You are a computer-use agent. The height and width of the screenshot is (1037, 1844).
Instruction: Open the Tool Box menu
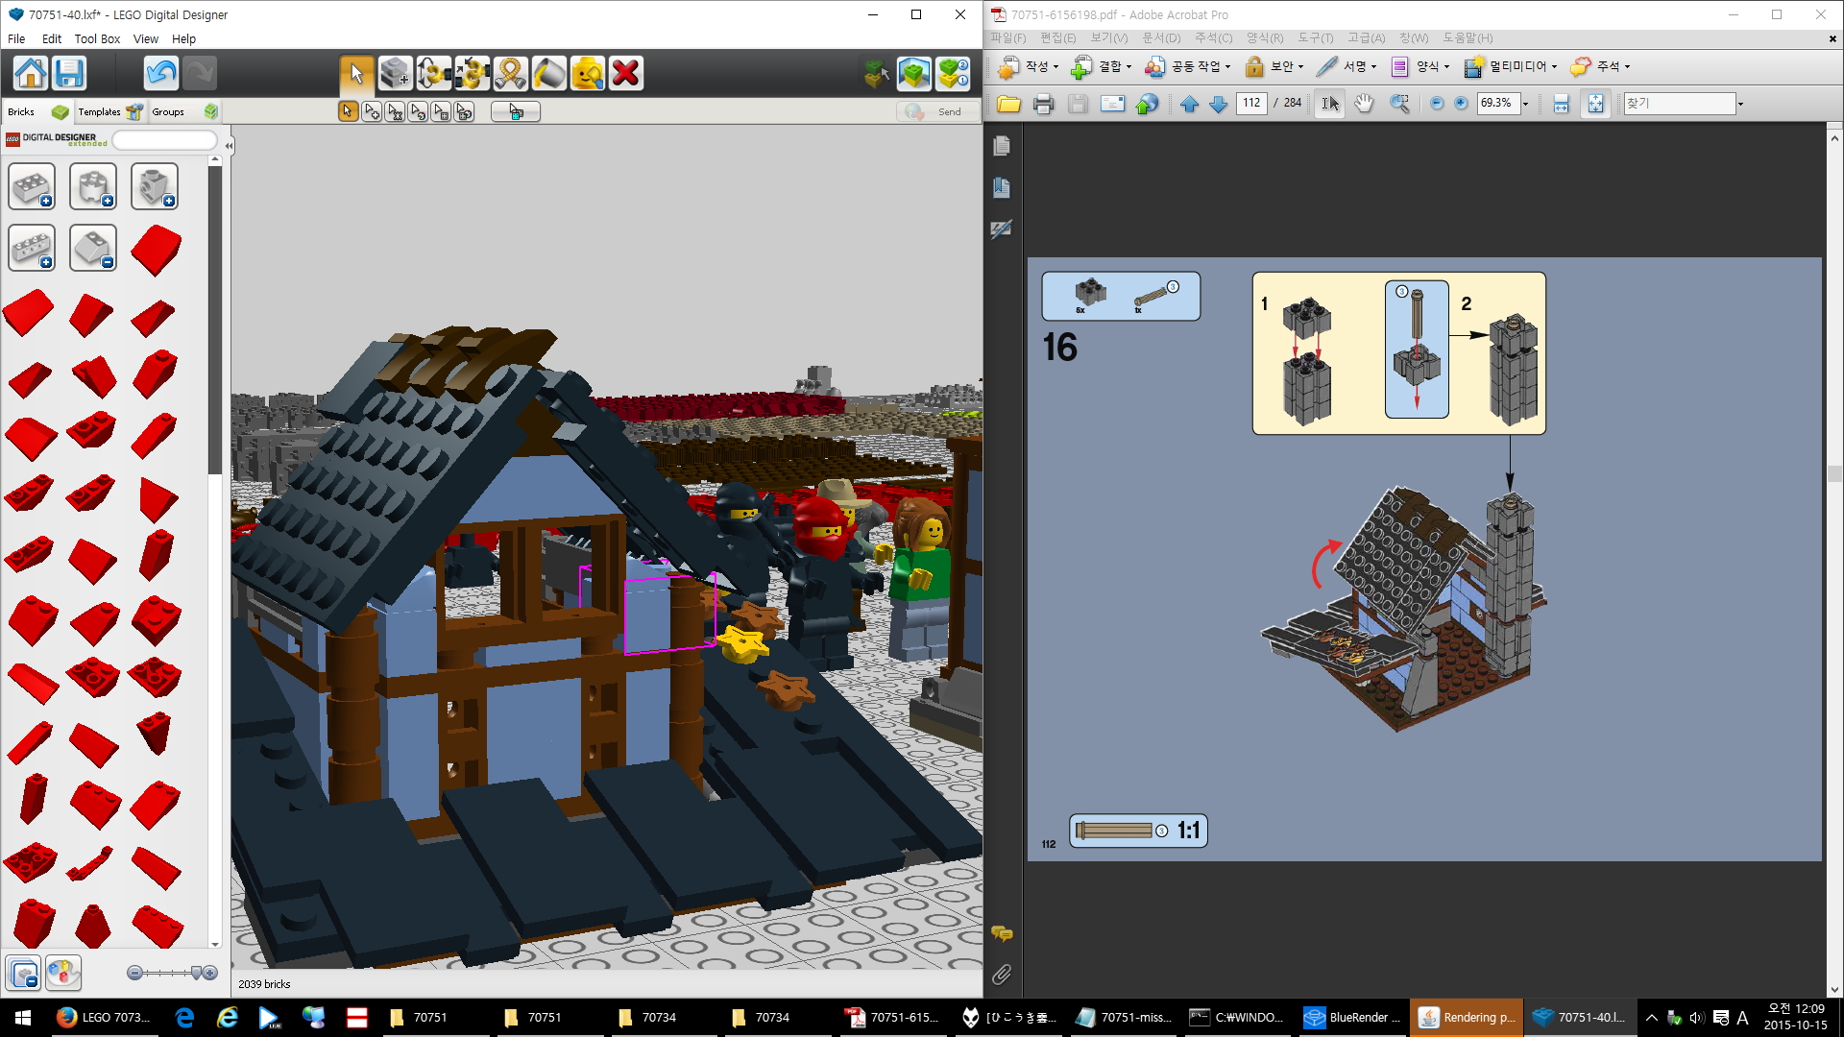[97, 39]
